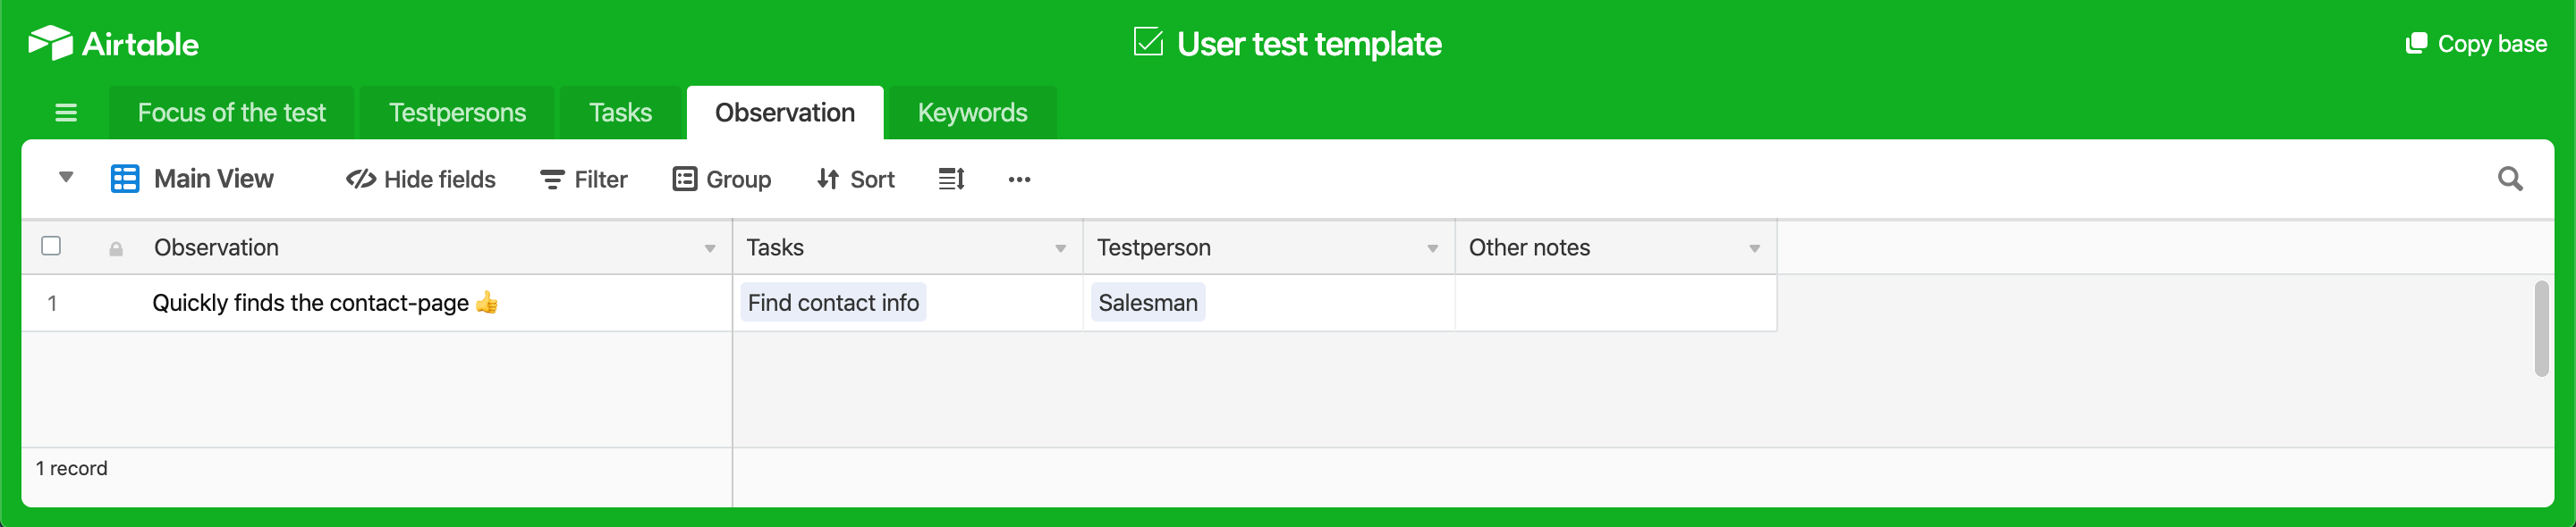
Task: Open the row height icon
Action: coord(951,180)
